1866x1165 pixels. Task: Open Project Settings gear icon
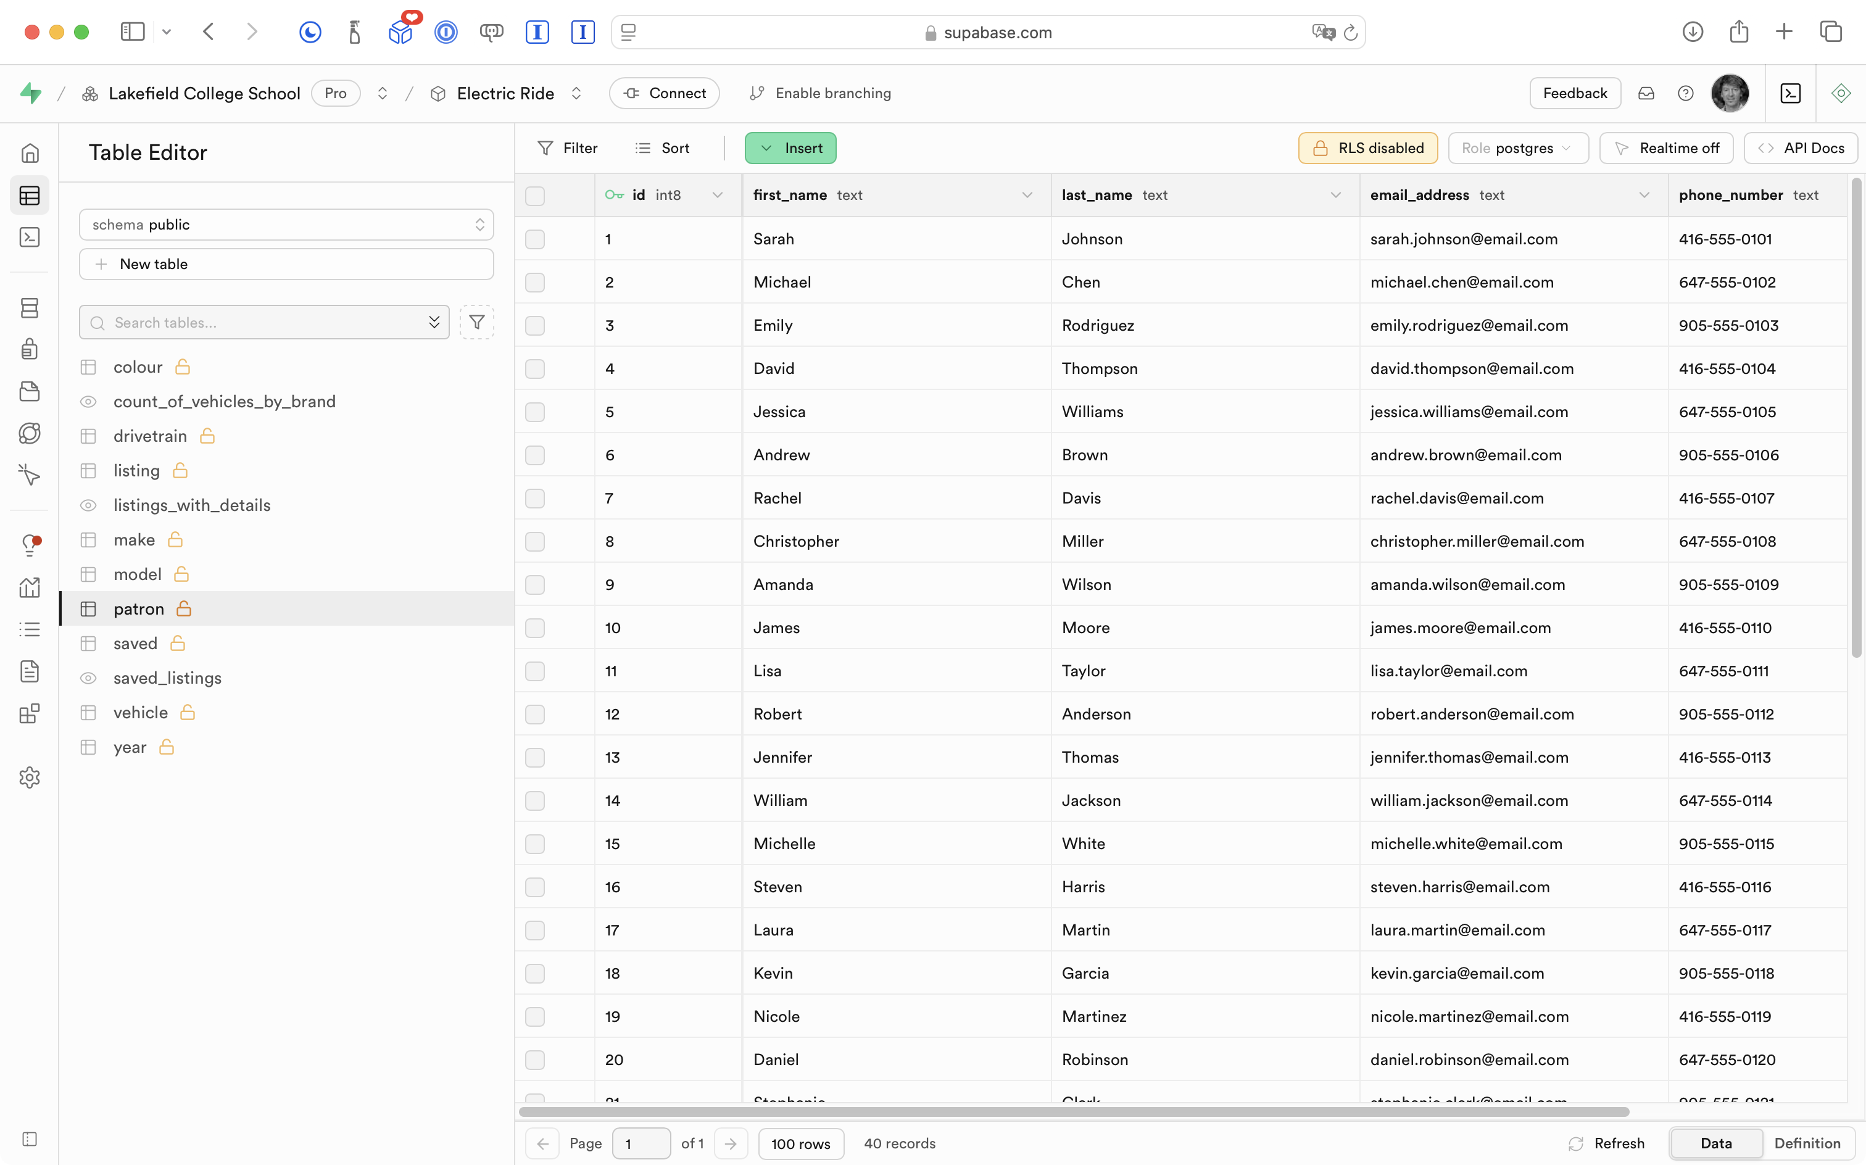point(29,777)
